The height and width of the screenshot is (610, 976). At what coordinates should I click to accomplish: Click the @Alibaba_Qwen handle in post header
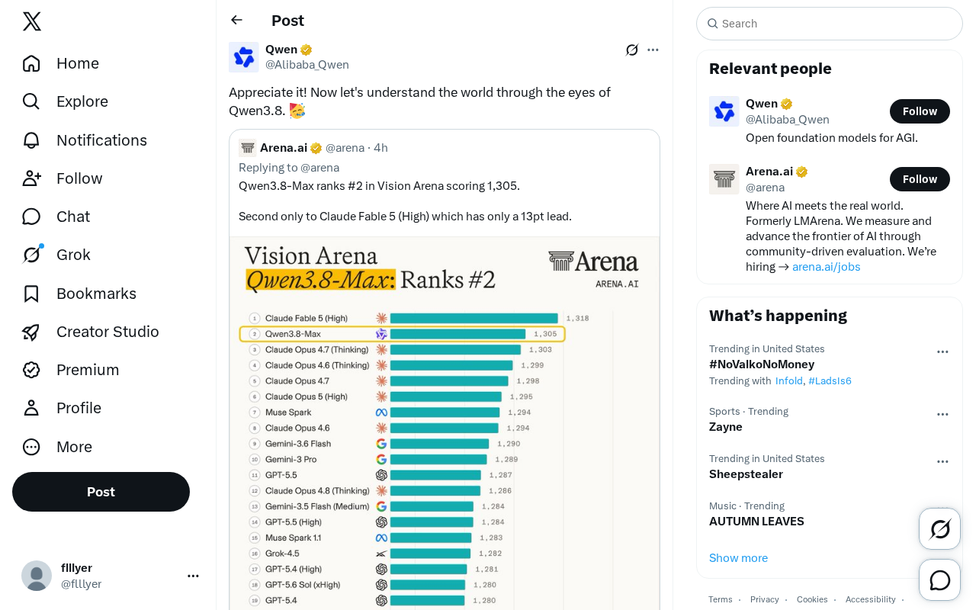click(x=307, y=65)
